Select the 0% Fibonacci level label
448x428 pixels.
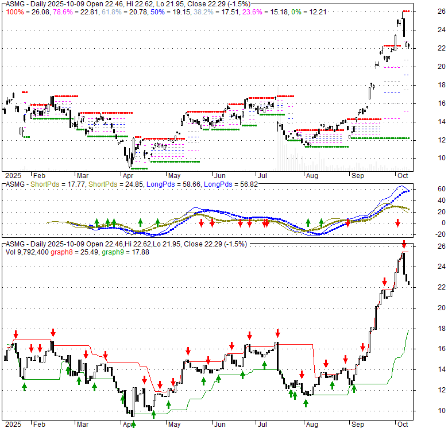(296, 12)
